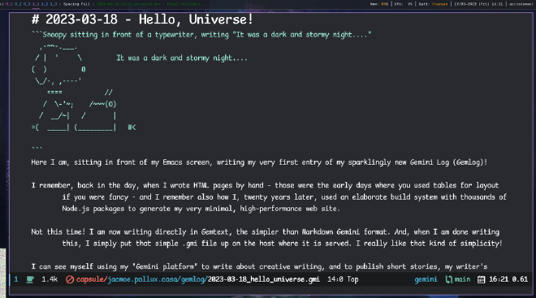Image resolution: width=536 pixels, height=298 pixels.
Task: Click 'Gemini Log (Gemlog)!' in the first paragraph
Action: coord(448,162)
